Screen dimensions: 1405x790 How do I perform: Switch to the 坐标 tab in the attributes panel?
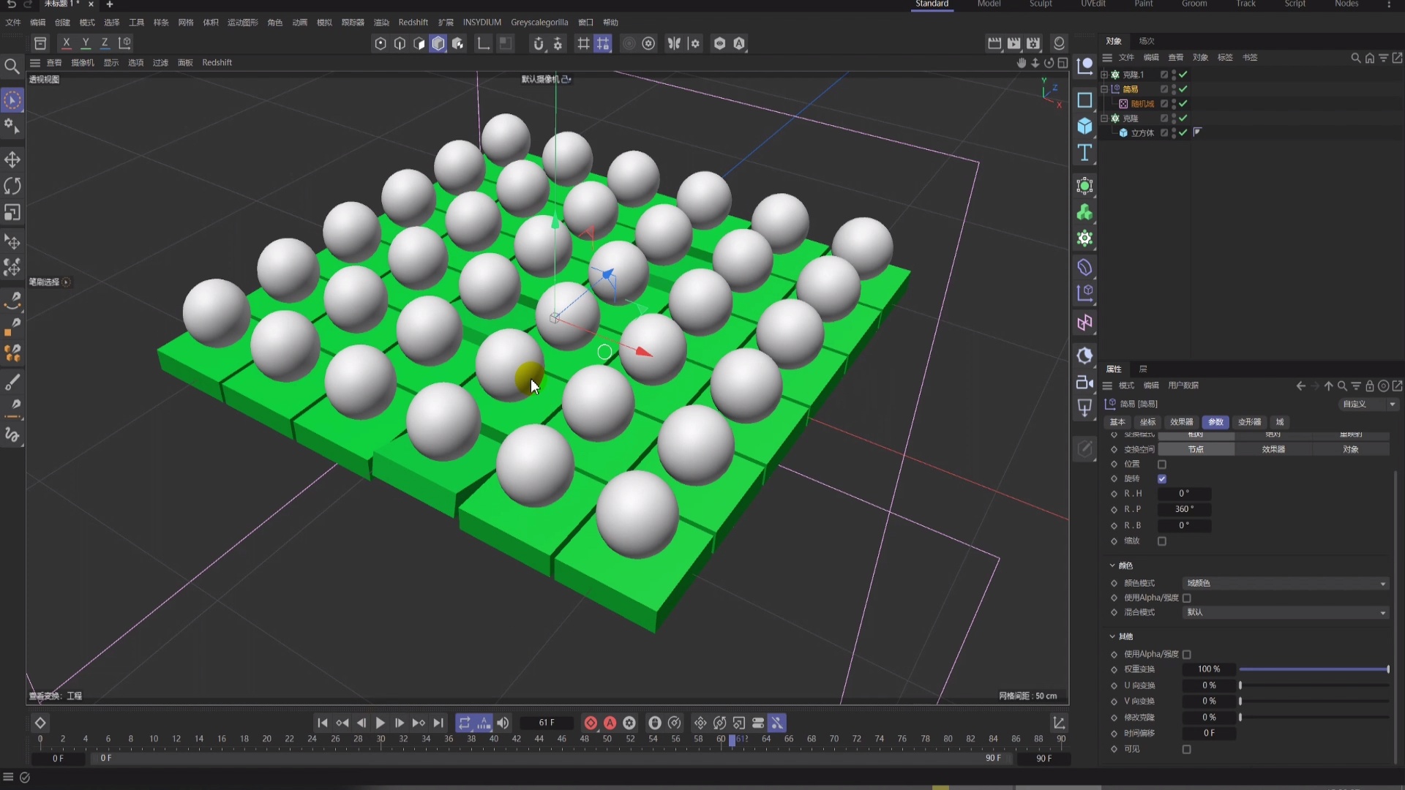[1147, 422]
